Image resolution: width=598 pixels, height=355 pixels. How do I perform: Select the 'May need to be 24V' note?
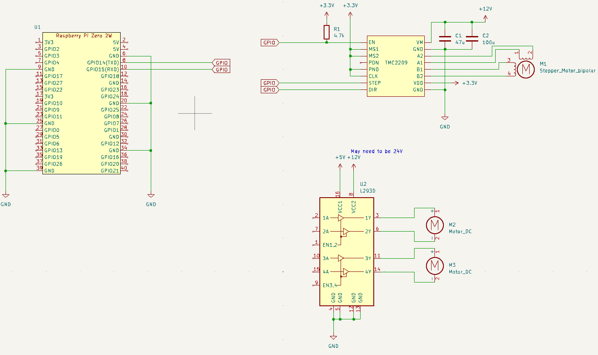pos(377,151)
